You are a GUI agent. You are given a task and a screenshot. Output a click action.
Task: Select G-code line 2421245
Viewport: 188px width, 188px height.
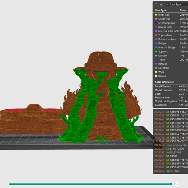point(171,126)
